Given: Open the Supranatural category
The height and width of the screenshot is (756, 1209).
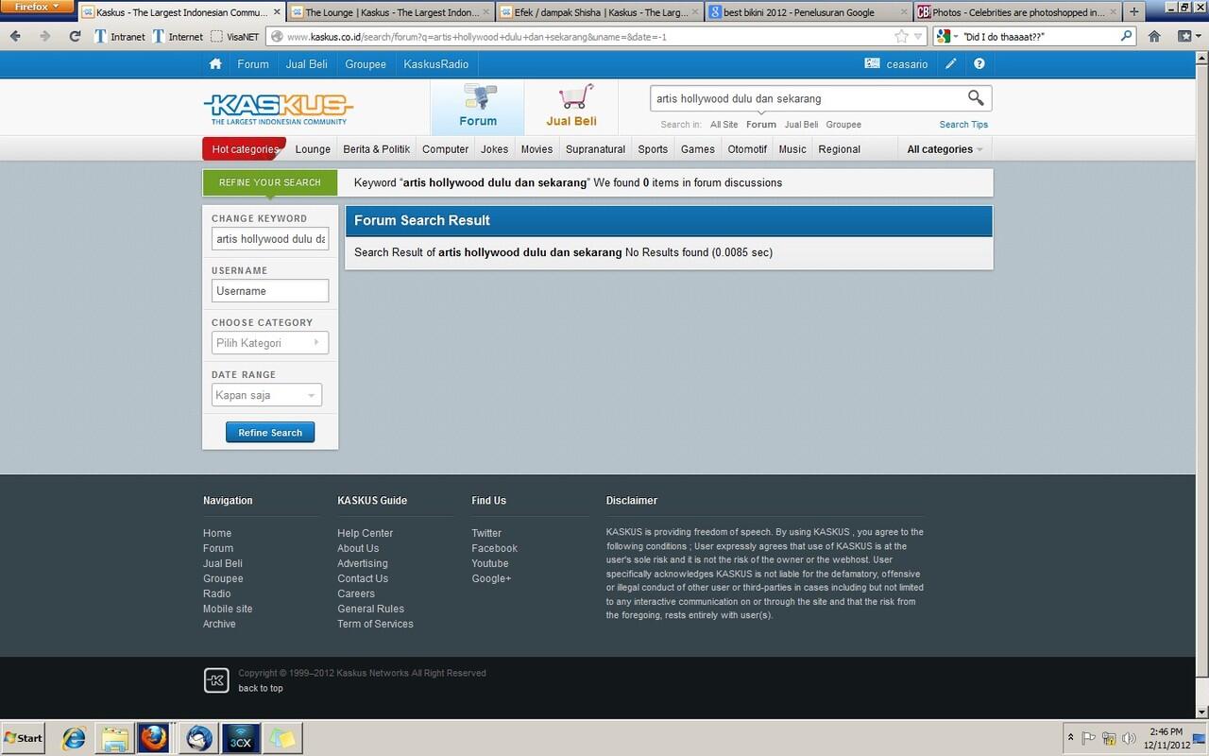Looking at the screenshot, I should point(595,149).
